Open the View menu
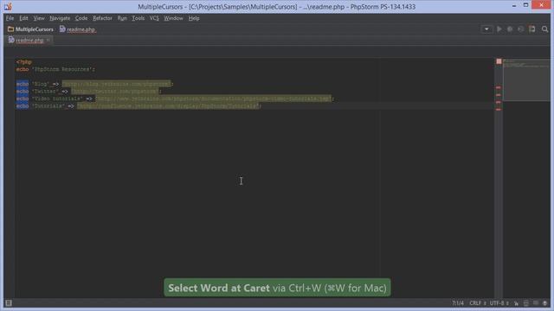The width and height of the screenshot is (554, 311). pyautogui.click(x=38, y=18)
